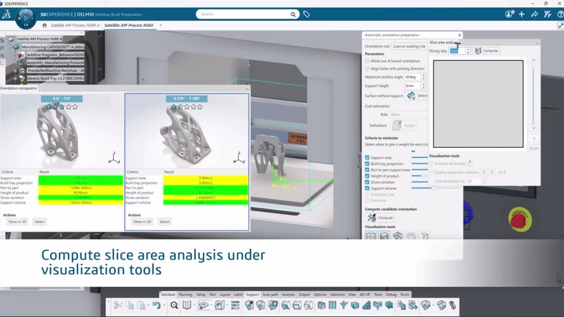Click the Support height spinner arrows
564x317 pixels.
pos(424,86)
